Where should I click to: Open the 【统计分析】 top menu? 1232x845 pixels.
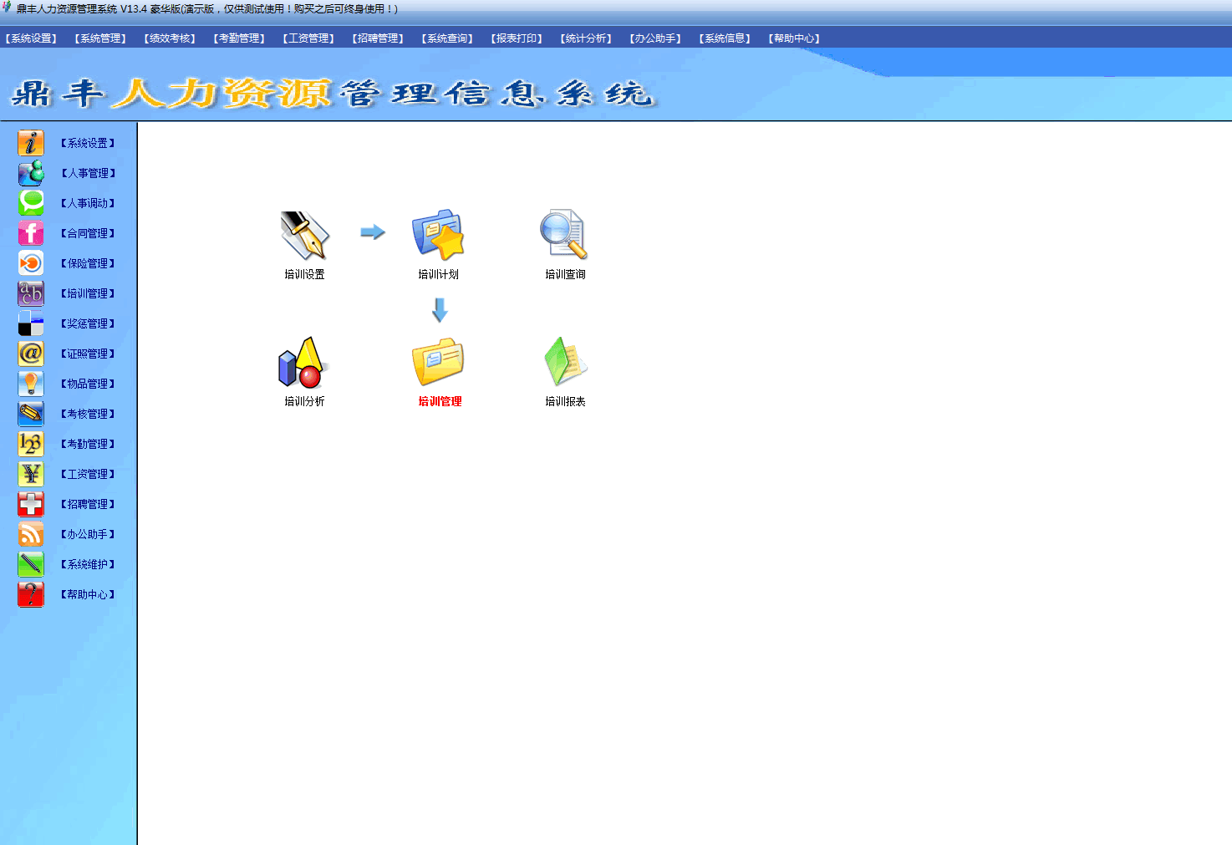coord(586,38)
